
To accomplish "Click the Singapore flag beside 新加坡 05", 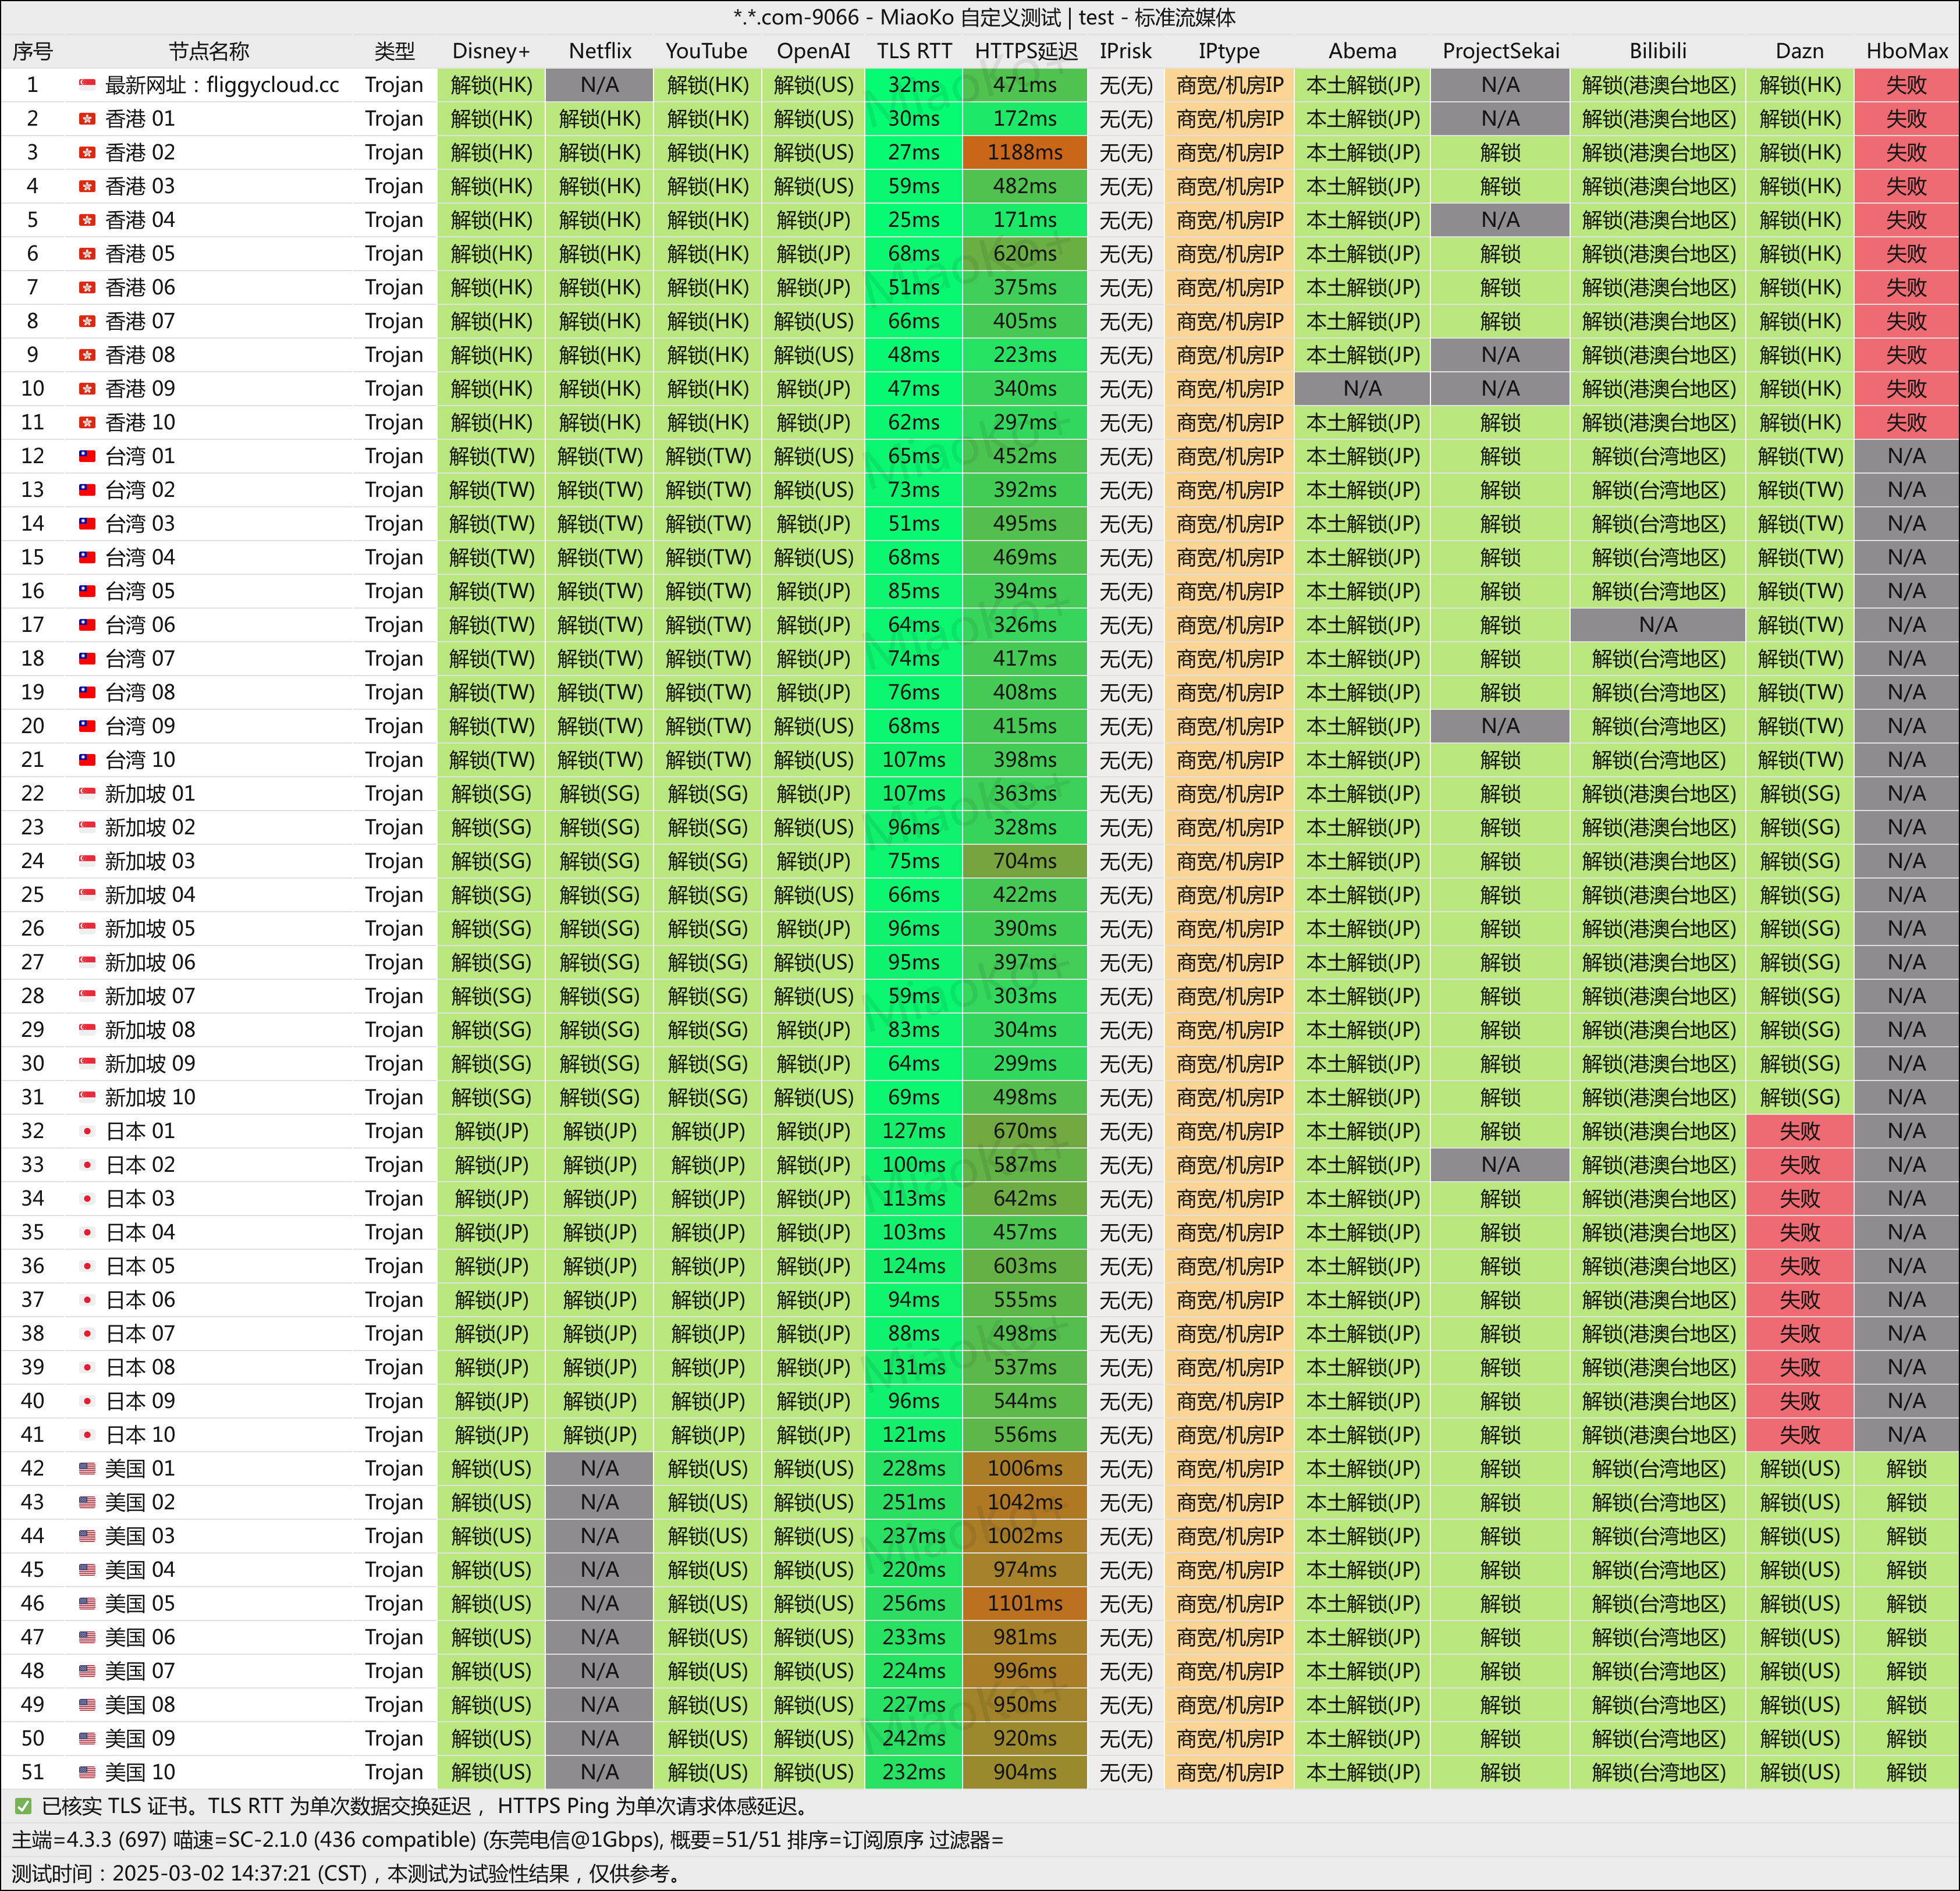I will point(87,929).
